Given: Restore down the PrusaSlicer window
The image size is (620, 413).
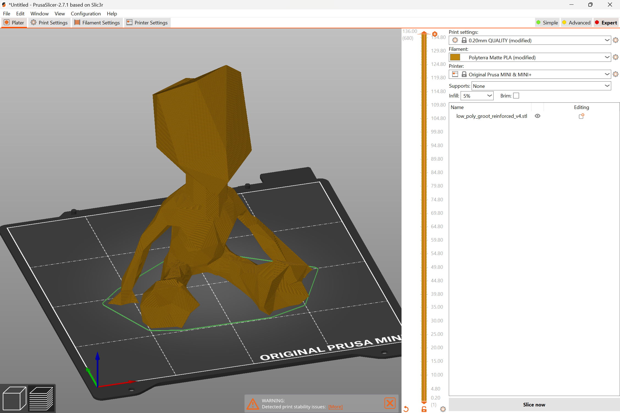Looking at the screenshot, I should (590, 5).
